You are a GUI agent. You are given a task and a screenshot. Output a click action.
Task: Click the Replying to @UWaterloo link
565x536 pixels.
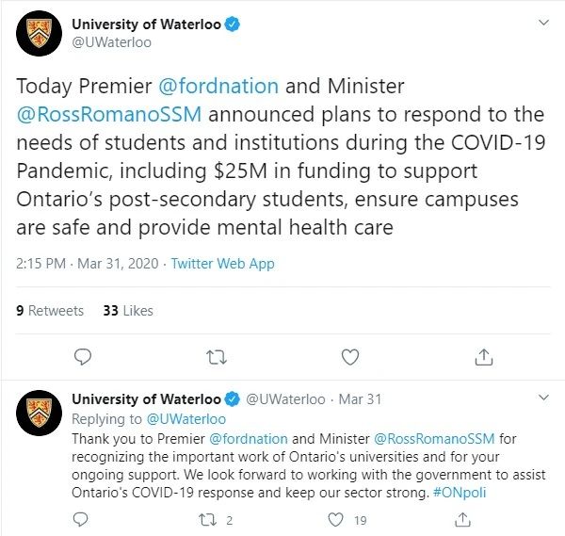[186, 419]
